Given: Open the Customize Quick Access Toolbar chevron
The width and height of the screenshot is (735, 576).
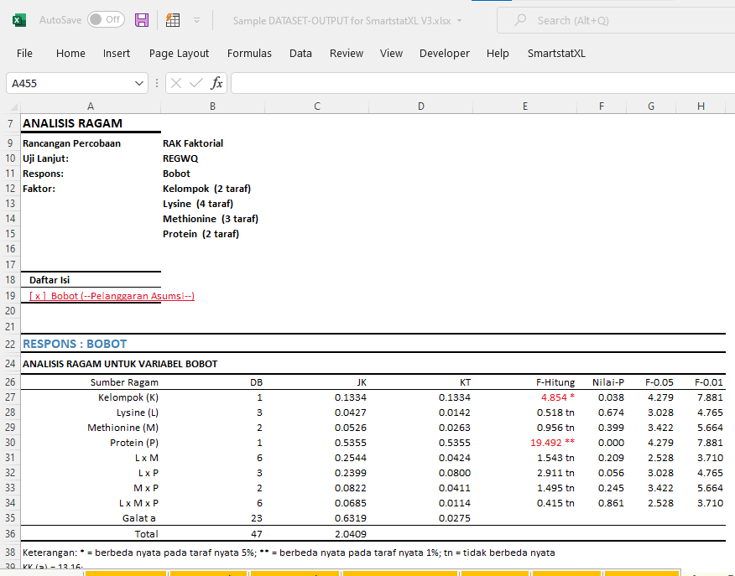Looking at the screenshot, I should click(x=197, y=20).
